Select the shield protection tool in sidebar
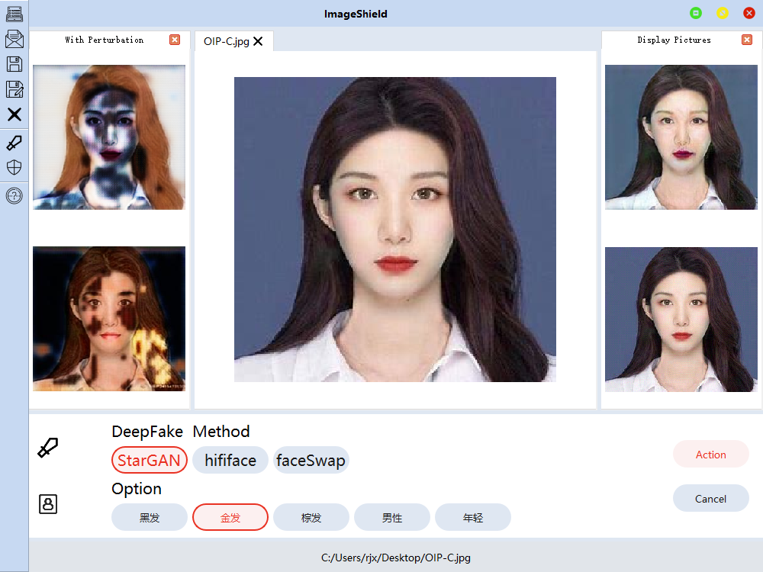This screenshot has height=572, width=763. [14, 168]
